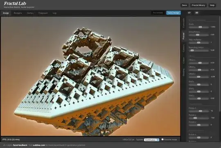Click the Recompile button
The height and width of the screenshot is (148, 221).
tap(158, 13)
